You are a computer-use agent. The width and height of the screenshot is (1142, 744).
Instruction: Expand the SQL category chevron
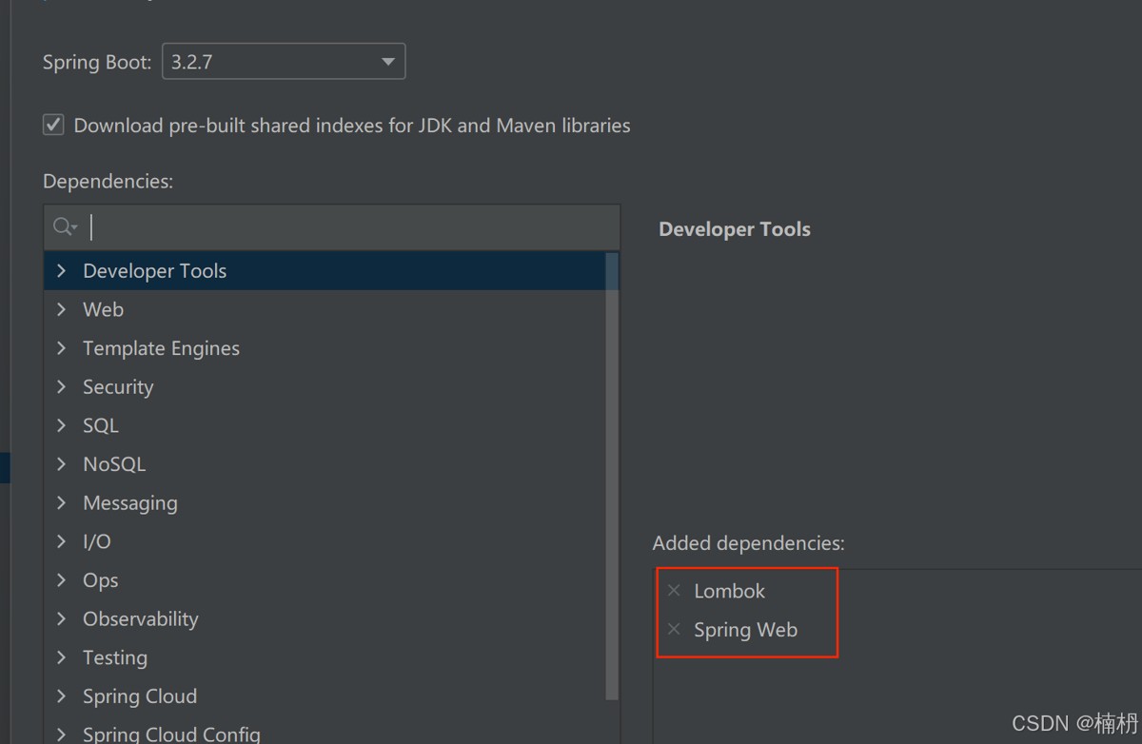pyautogui.click(x=62, y=425)
